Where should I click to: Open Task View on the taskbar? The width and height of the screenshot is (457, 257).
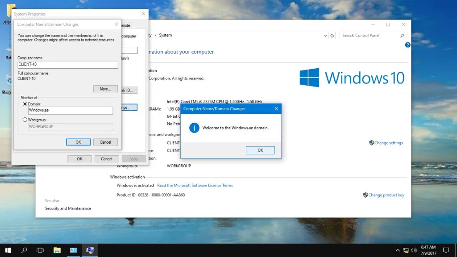(40, 250)
